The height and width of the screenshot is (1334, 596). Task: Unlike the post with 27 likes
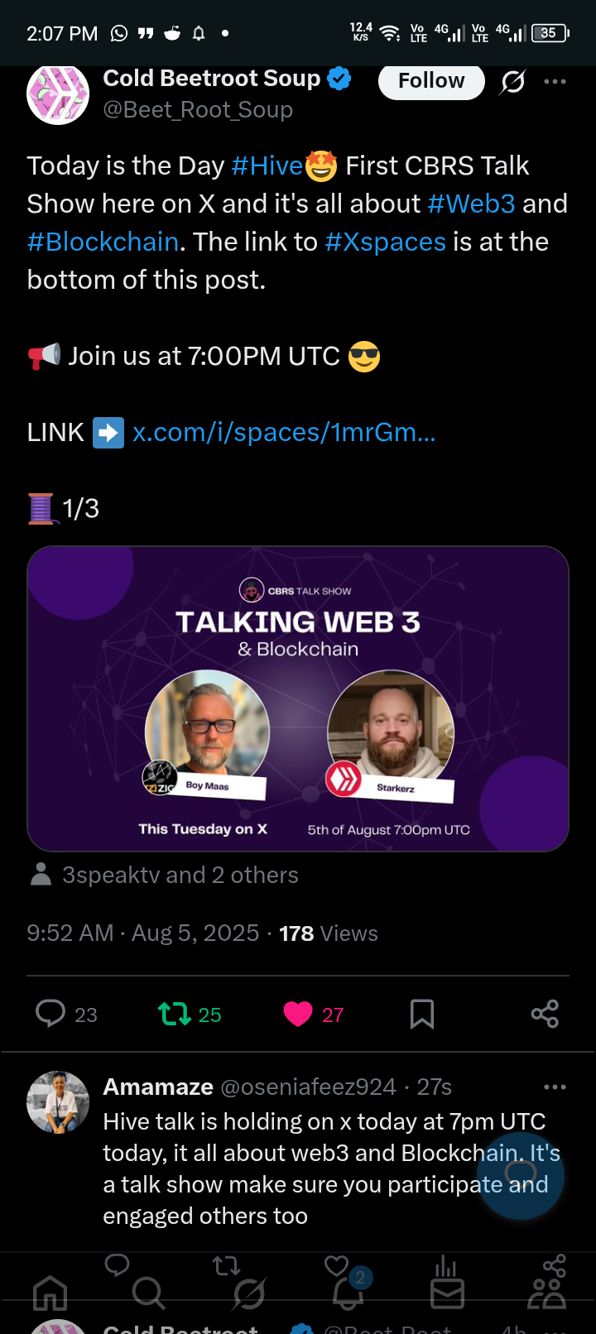click(x=298, y=1014)
